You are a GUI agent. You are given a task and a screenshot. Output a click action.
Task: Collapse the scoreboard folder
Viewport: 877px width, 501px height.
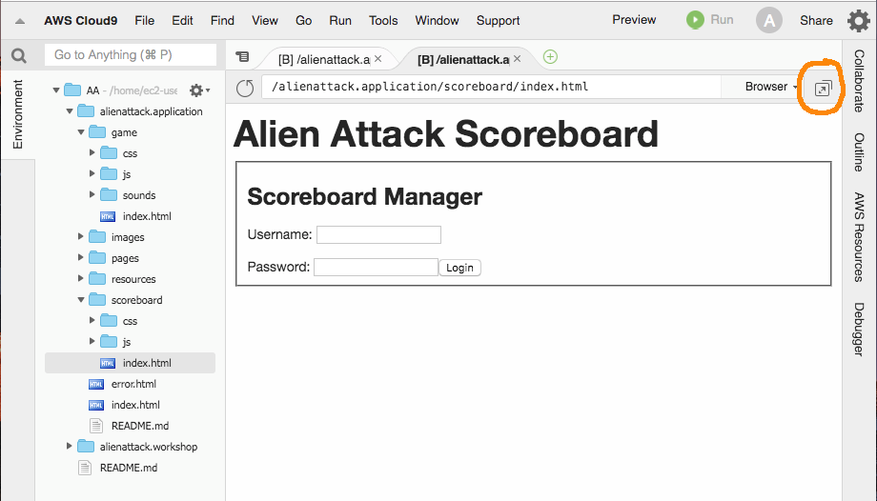[81, 300]
